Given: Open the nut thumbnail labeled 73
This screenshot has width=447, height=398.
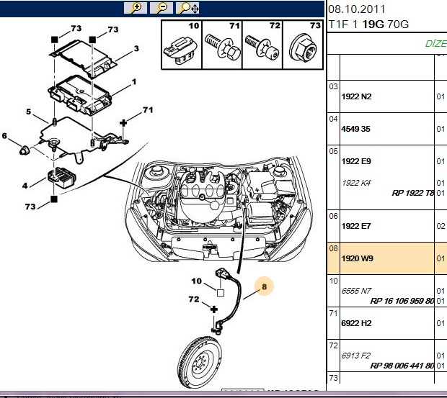Looking at the screenshot, I should click(303, 45).
